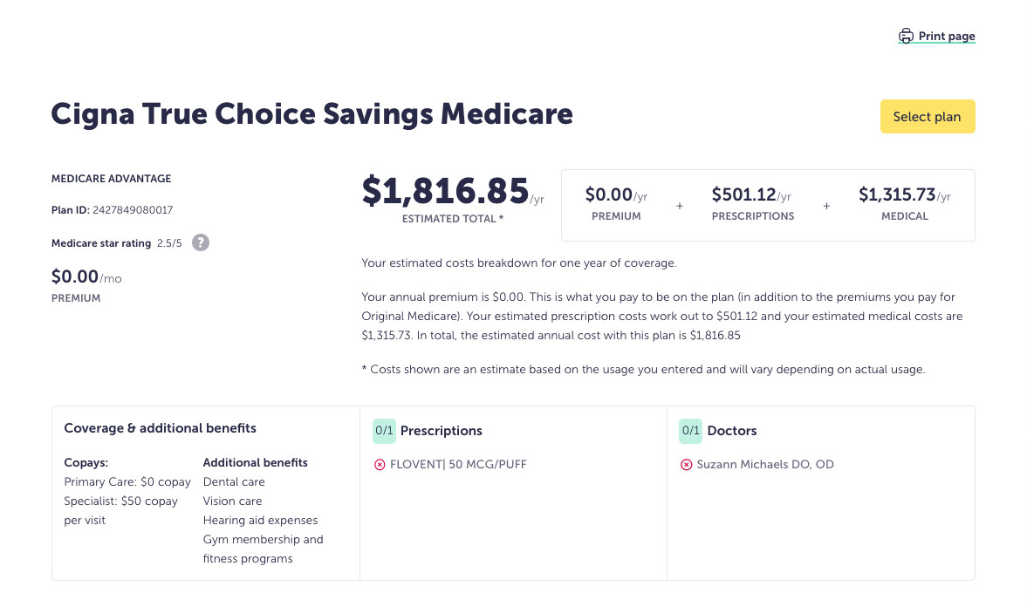The width and height of the screenshot is (1027, 607).
Task: Select the Suzann Michaels DO, OD entry
Action: [765, 464]
